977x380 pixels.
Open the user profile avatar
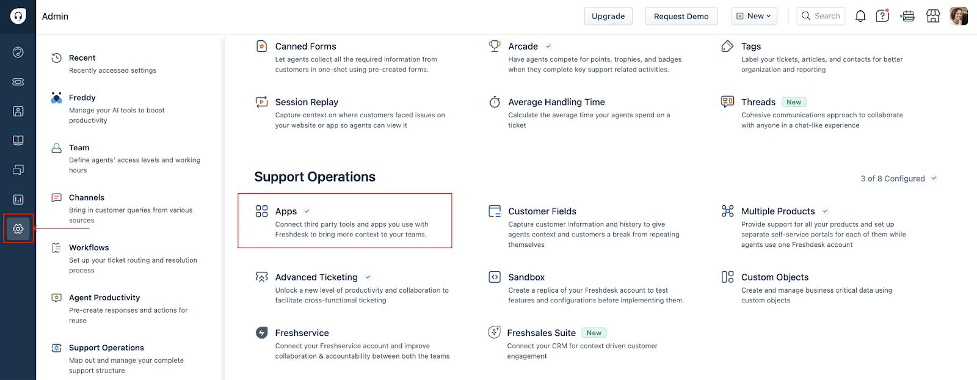click(959, 16)
